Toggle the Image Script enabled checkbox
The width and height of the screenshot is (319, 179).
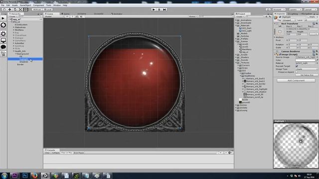[280, 54]
